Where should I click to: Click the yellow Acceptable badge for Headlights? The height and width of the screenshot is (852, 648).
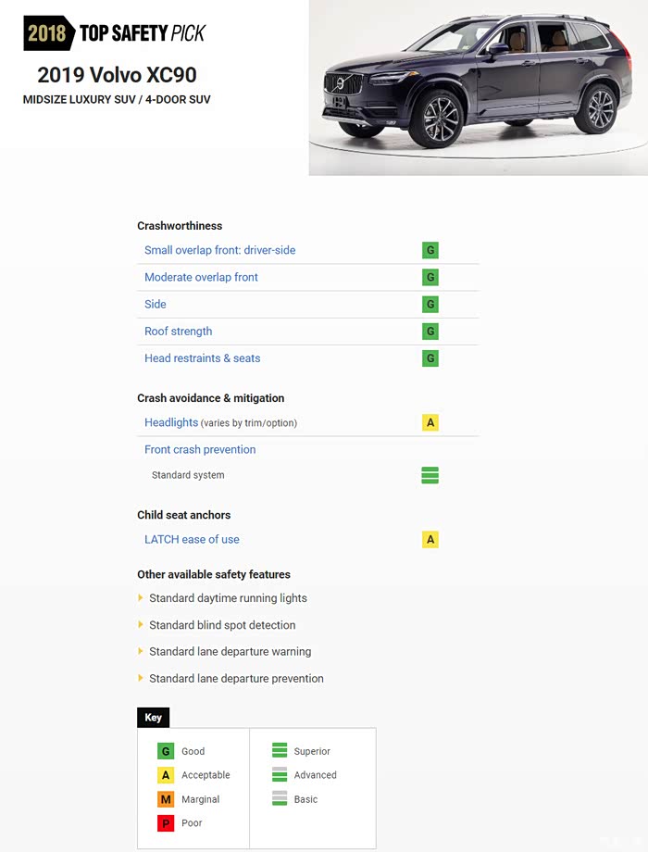click(430, 422)
